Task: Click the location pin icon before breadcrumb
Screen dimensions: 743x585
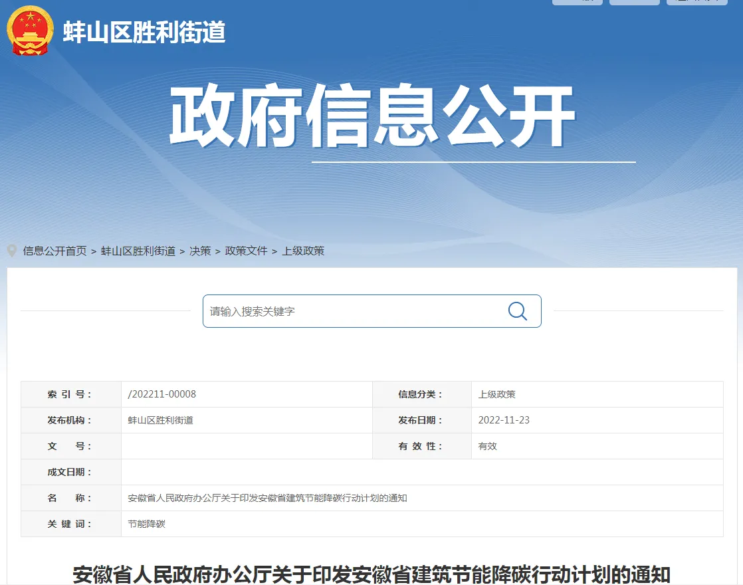Action: click(x=13, y=251)
